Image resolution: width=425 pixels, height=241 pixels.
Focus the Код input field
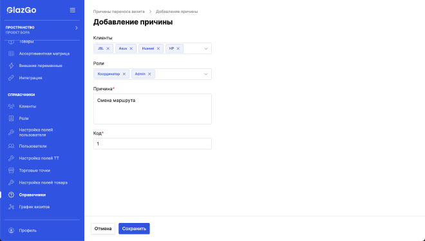coord(153,144)
